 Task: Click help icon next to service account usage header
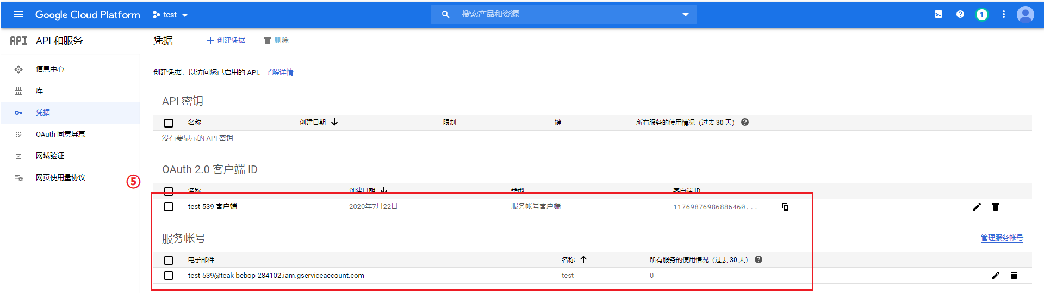click(x=759, y=259)
